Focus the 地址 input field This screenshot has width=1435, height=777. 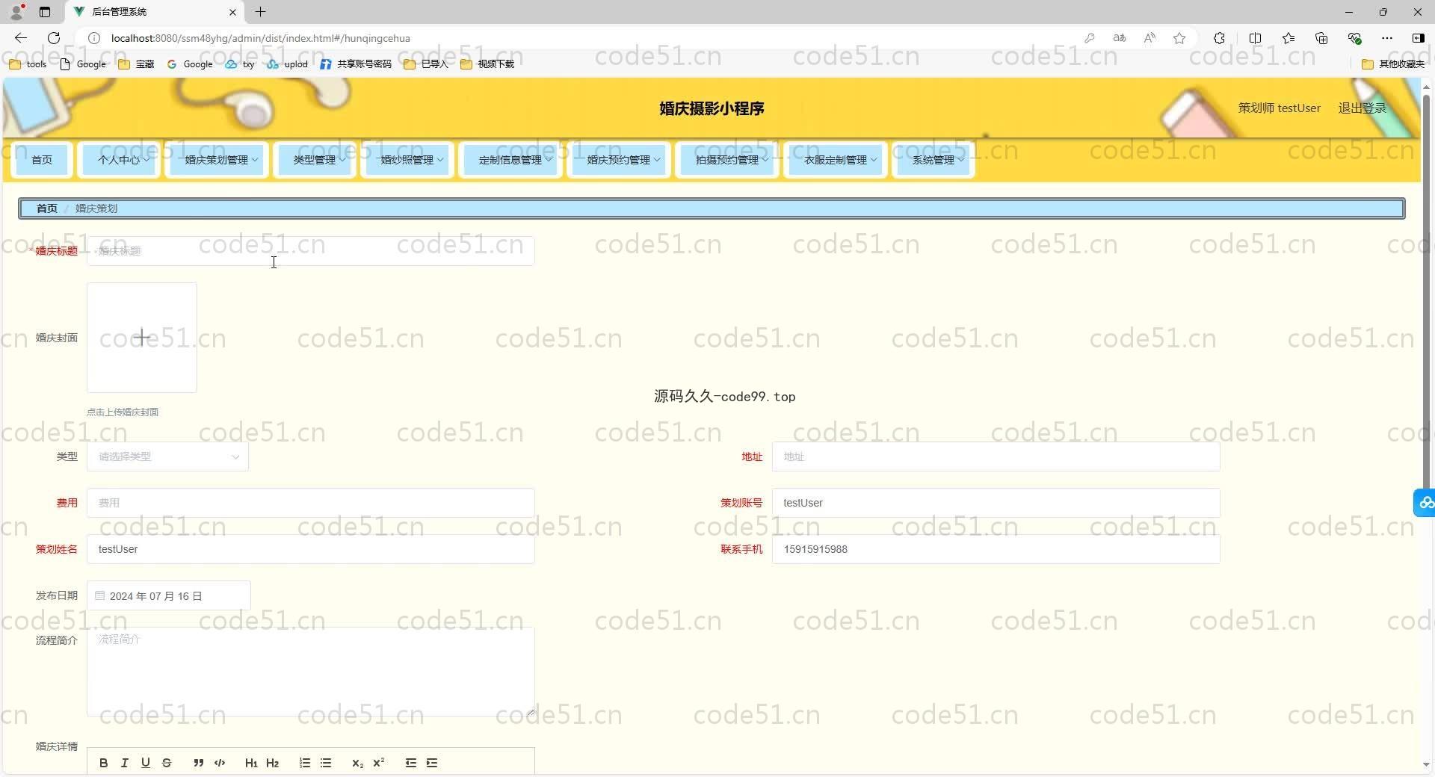[996, 456]
